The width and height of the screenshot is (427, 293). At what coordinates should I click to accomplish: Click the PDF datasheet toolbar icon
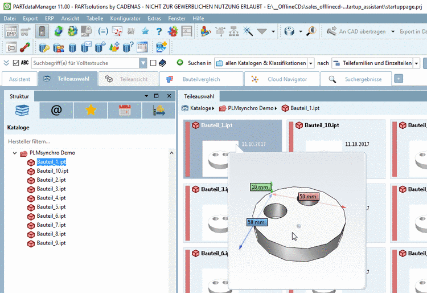pos(87,31)
